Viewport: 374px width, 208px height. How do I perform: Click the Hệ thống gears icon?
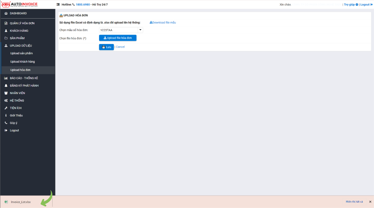[6, 101]
